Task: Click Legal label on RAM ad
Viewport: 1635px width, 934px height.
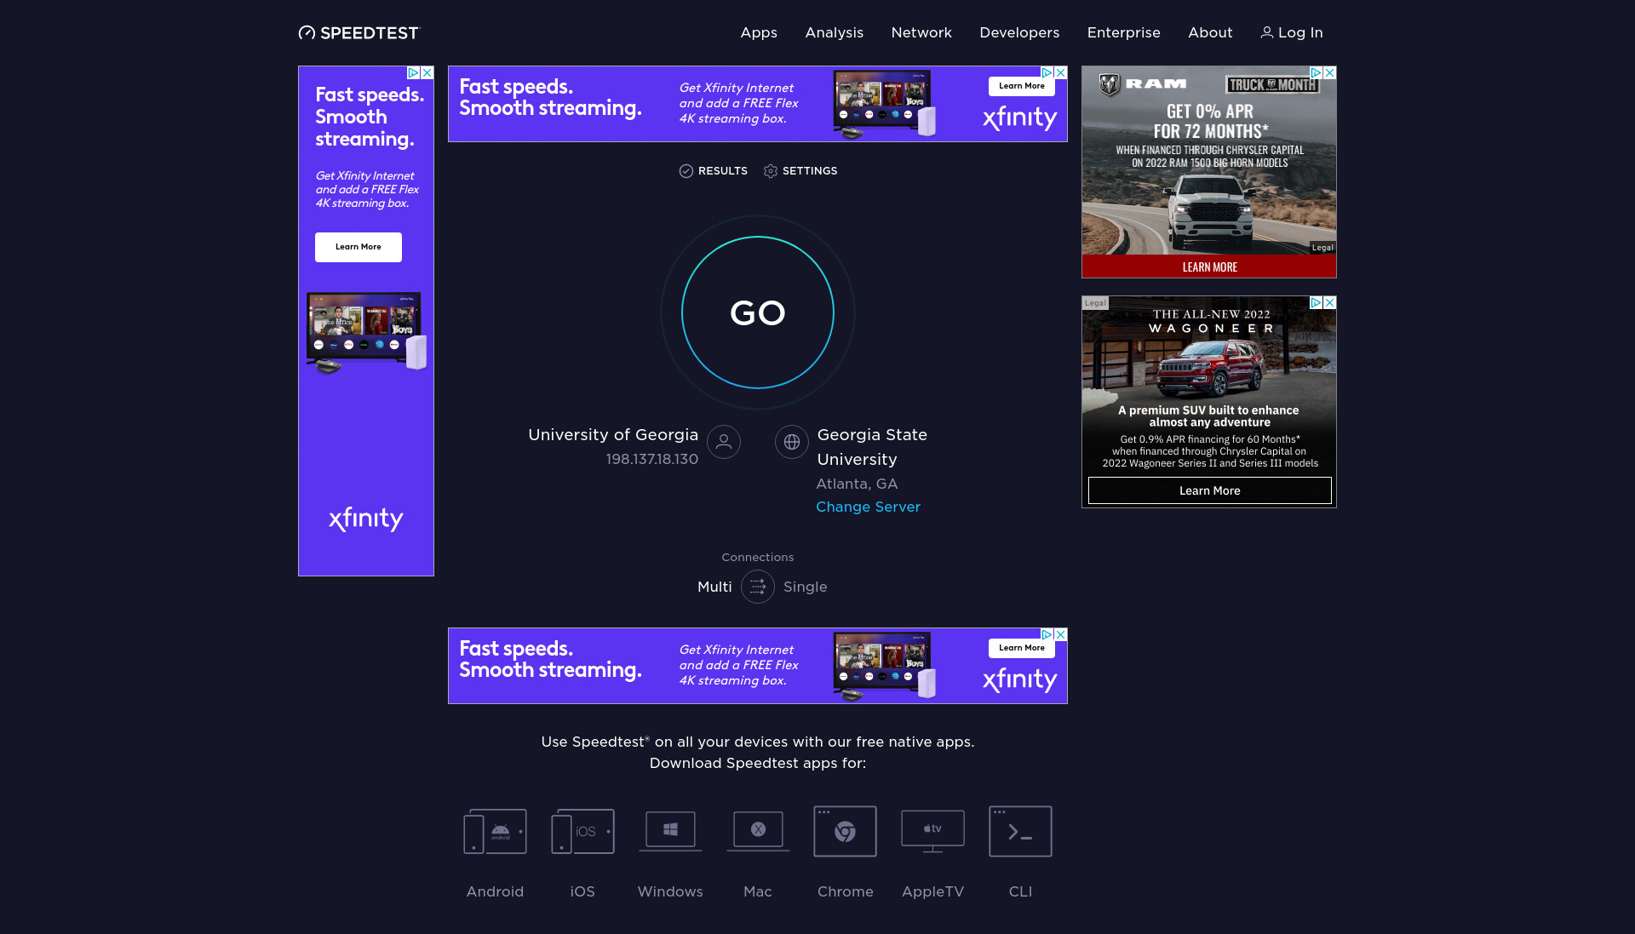Action: coord(1322,248)
